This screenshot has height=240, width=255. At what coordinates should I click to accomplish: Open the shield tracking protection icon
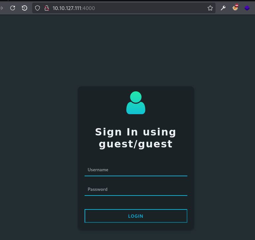click(x=37, y=8)
